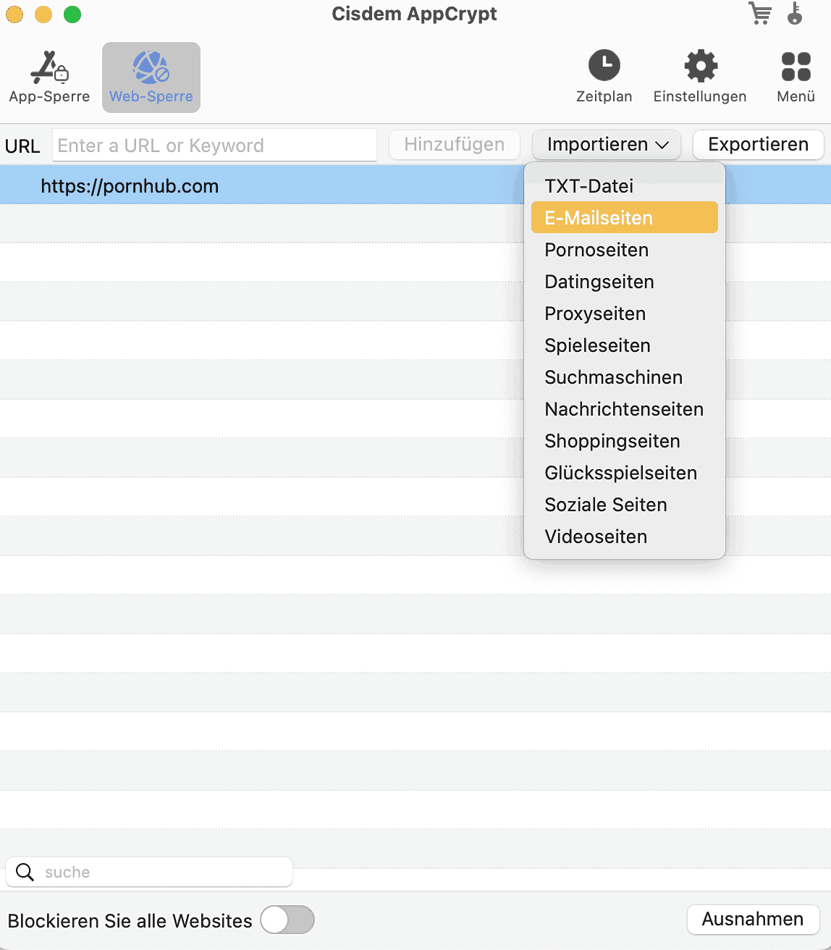Click the shopping cart icon
This screenshot has height=950, width=831.
[760, 14]
